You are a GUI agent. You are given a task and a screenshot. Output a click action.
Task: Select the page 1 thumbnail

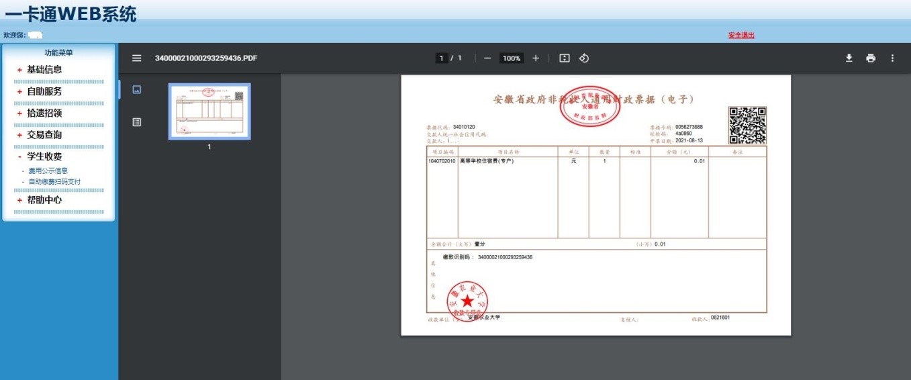[x=209, y=111]
